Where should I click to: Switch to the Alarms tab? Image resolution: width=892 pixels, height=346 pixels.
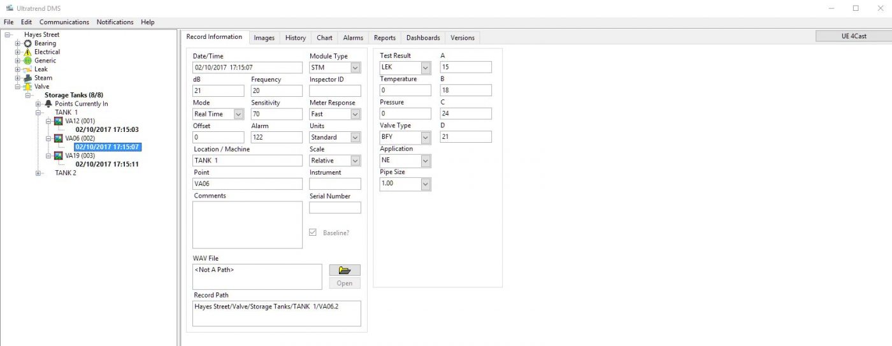coord(353,38)
